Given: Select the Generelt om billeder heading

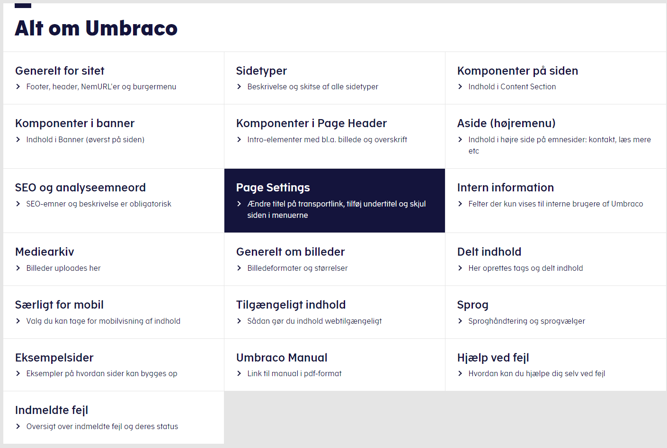Looking at the screenshot, I should (x=290, y=252).
